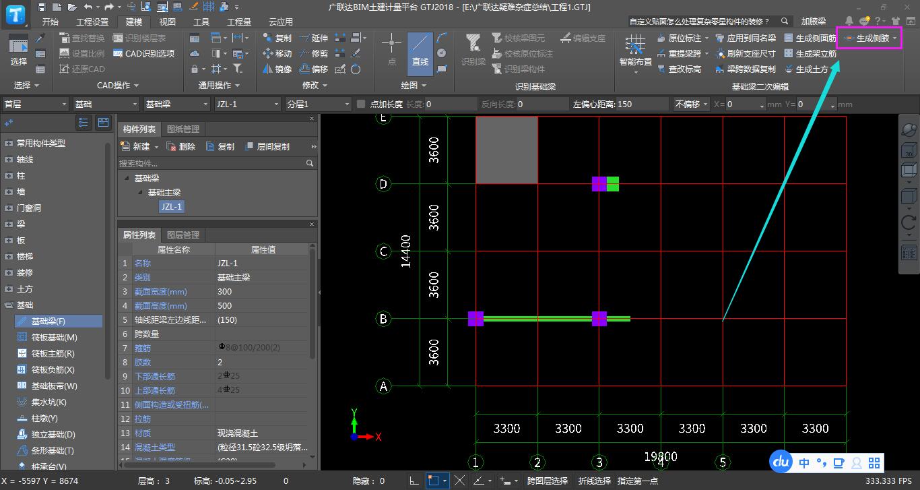Screen dimensions: 920x490
Task: Click the 生成侧面筋 button
Action: [810, 38]
